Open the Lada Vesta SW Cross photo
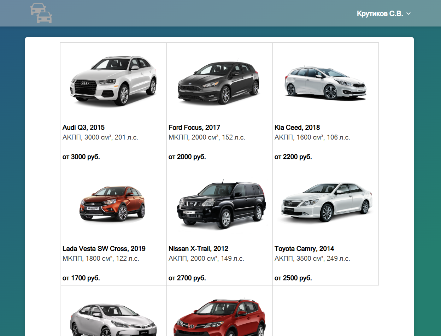Screen dimensions: 441x336 [x=113, y=204]
